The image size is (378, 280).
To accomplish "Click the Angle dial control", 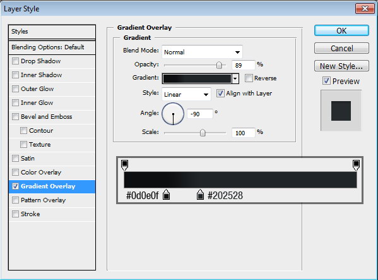I will (173, 114).
